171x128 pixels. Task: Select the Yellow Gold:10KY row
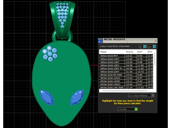click(126, 59)
